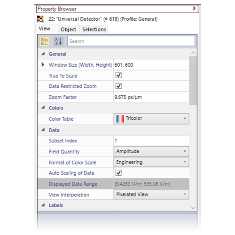This screenshot has height=235, width=235.
Task: Click the Universal Detector document icon
Action: [x=40, y=19]
